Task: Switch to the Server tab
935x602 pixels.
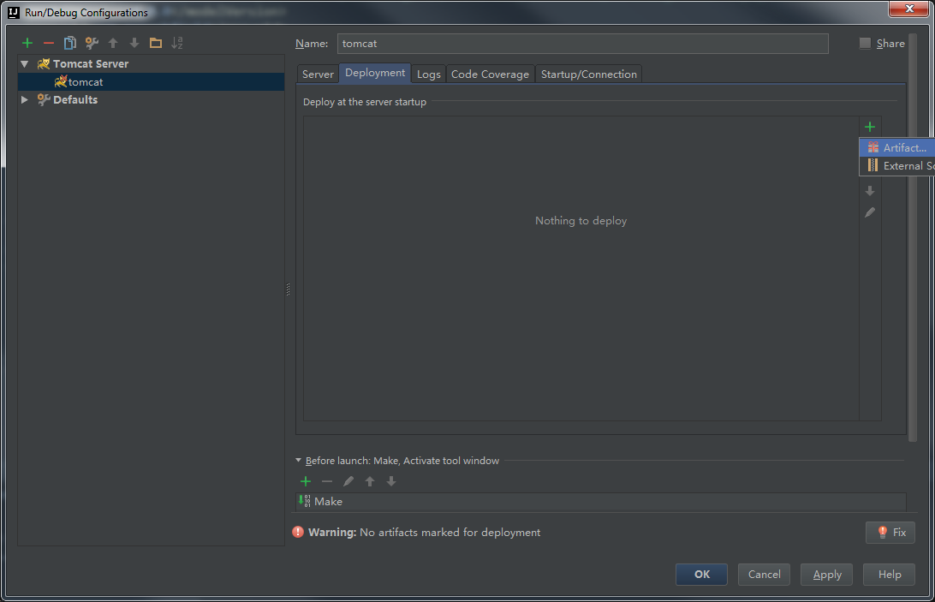Action: coord(317,74)
